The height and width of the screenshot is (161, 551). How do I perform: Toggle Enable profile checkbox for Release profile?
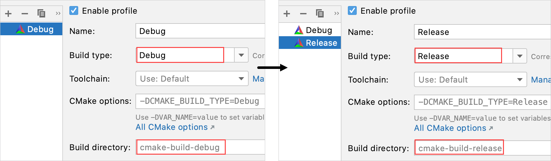[352, 11]
